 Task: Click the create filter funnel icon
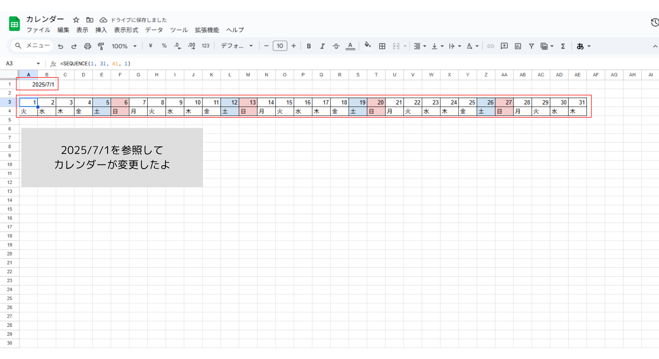click(532, 46)
